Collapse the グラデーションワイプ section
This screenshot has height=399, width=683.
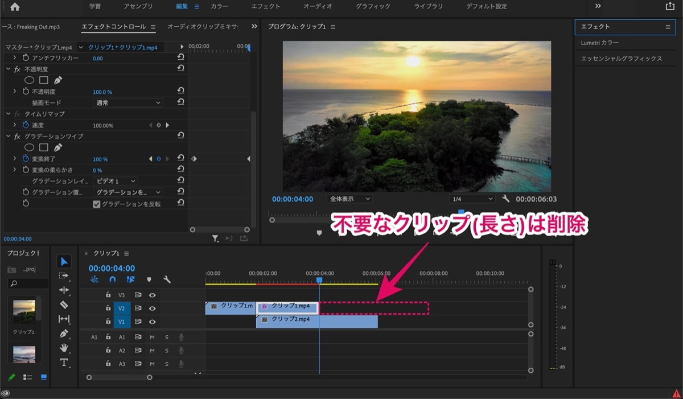point(9,136)
